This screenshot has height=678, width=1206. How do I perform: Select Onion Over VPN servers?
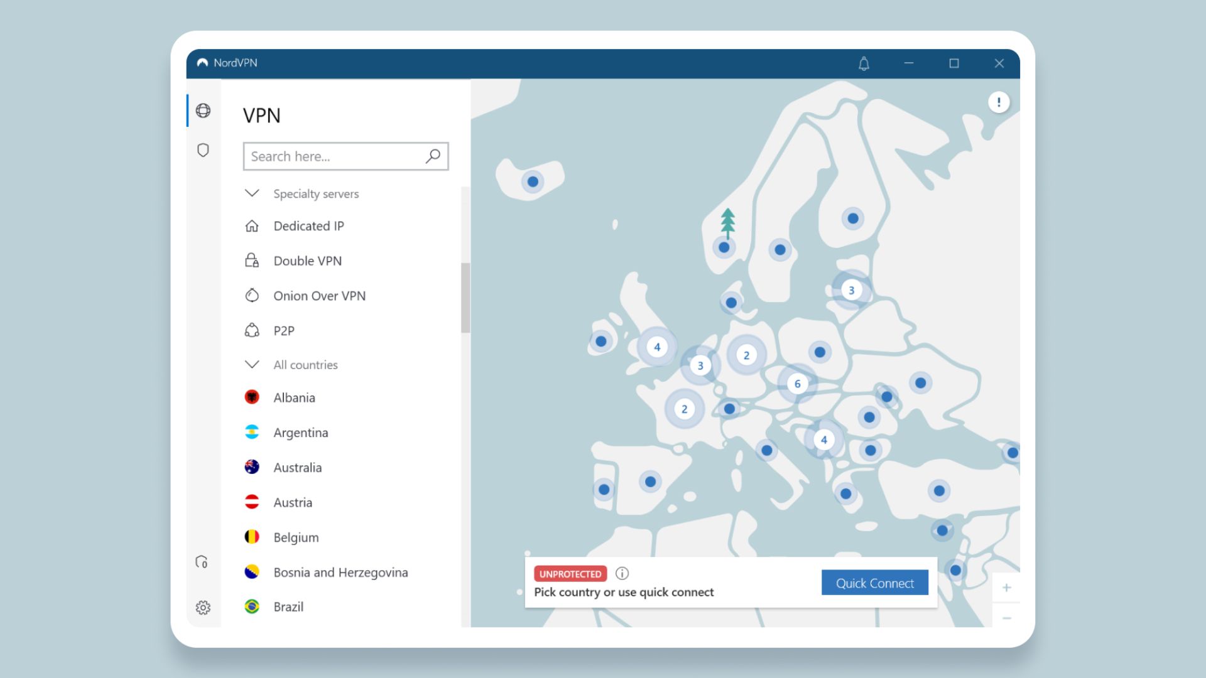319,295
